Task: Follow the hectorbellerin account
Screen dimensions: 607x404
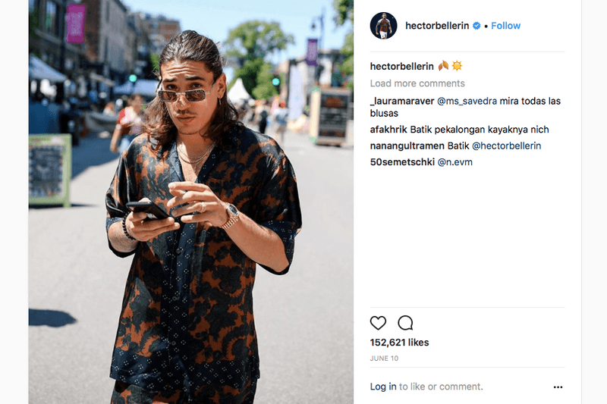Action: (x=505, y=26)
